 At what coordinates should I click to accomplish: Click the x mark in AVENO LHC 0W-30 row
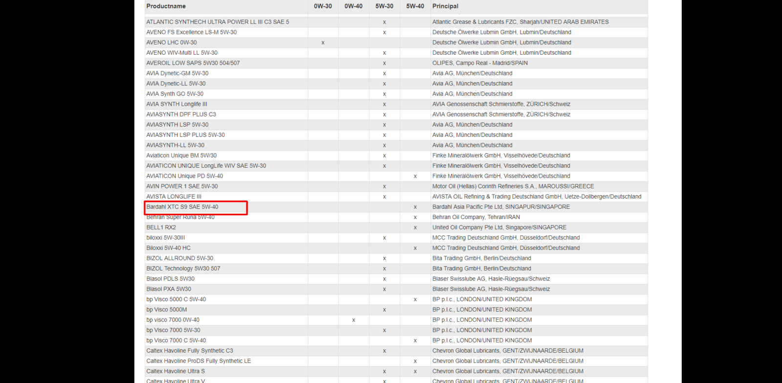click(x=323, y=43)
